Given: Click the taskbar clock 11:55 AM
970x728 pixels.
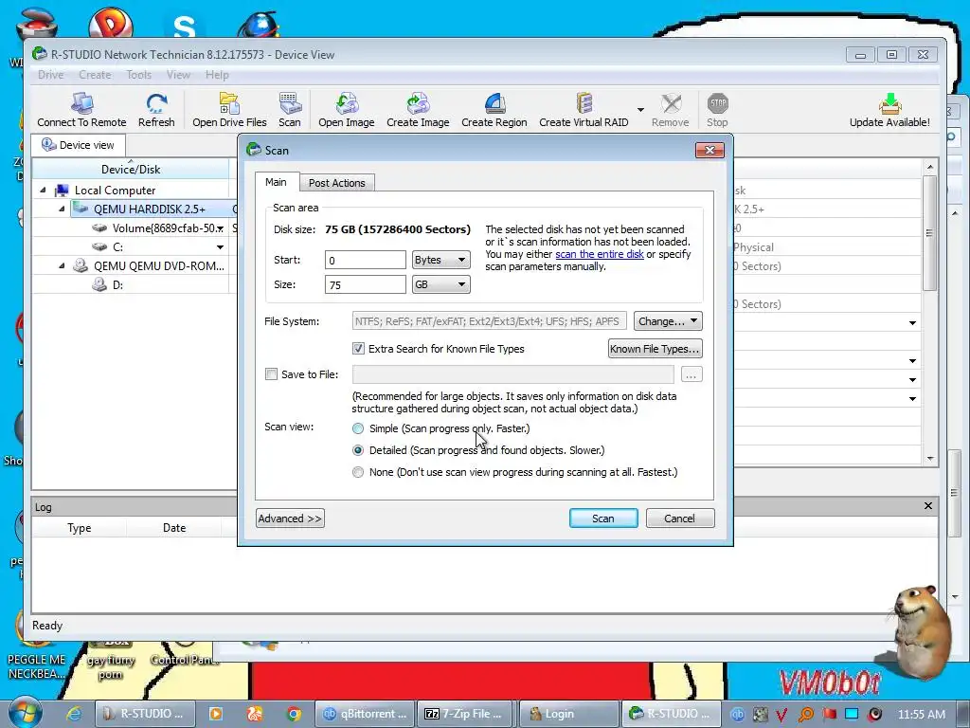Looking at the screenshot, I should pyautogui.click(x=922, y=714).
